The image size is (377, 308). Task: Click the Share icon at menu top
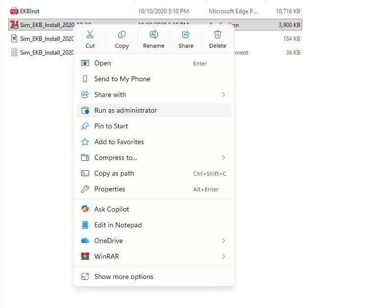pyautogui.click(x=186, y=35)
